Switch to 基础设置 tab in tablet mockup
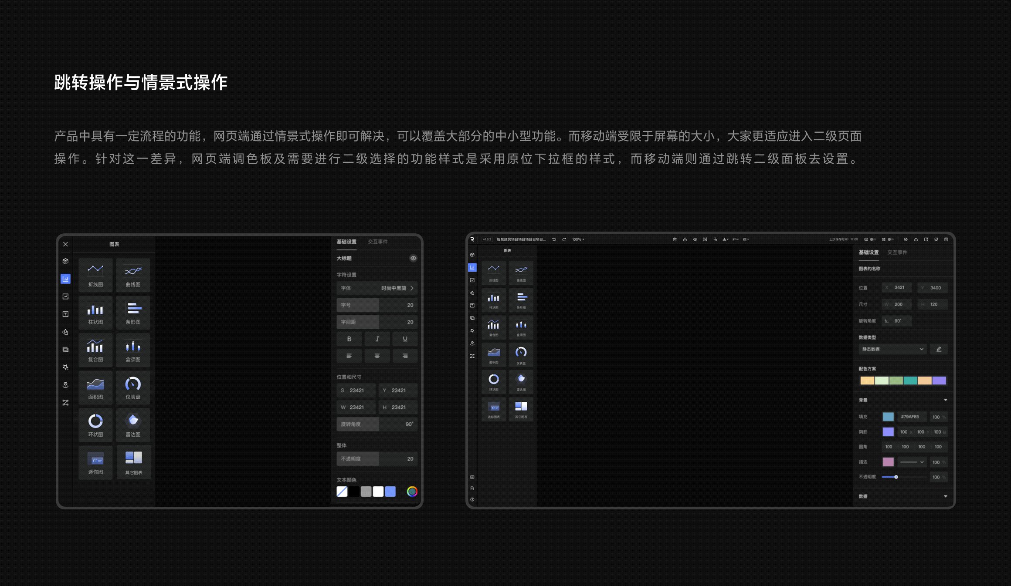Image resolution: width=1011 pixels, height=586 pixels. point(346,242)
